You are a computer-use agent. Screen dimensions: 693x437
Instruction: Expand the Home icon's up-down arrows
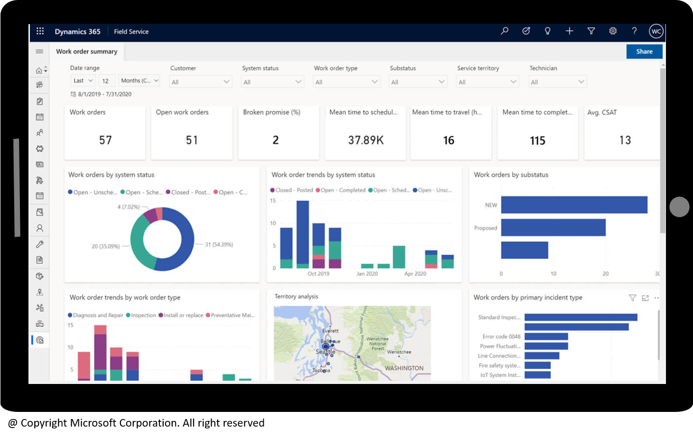(46, 70)
